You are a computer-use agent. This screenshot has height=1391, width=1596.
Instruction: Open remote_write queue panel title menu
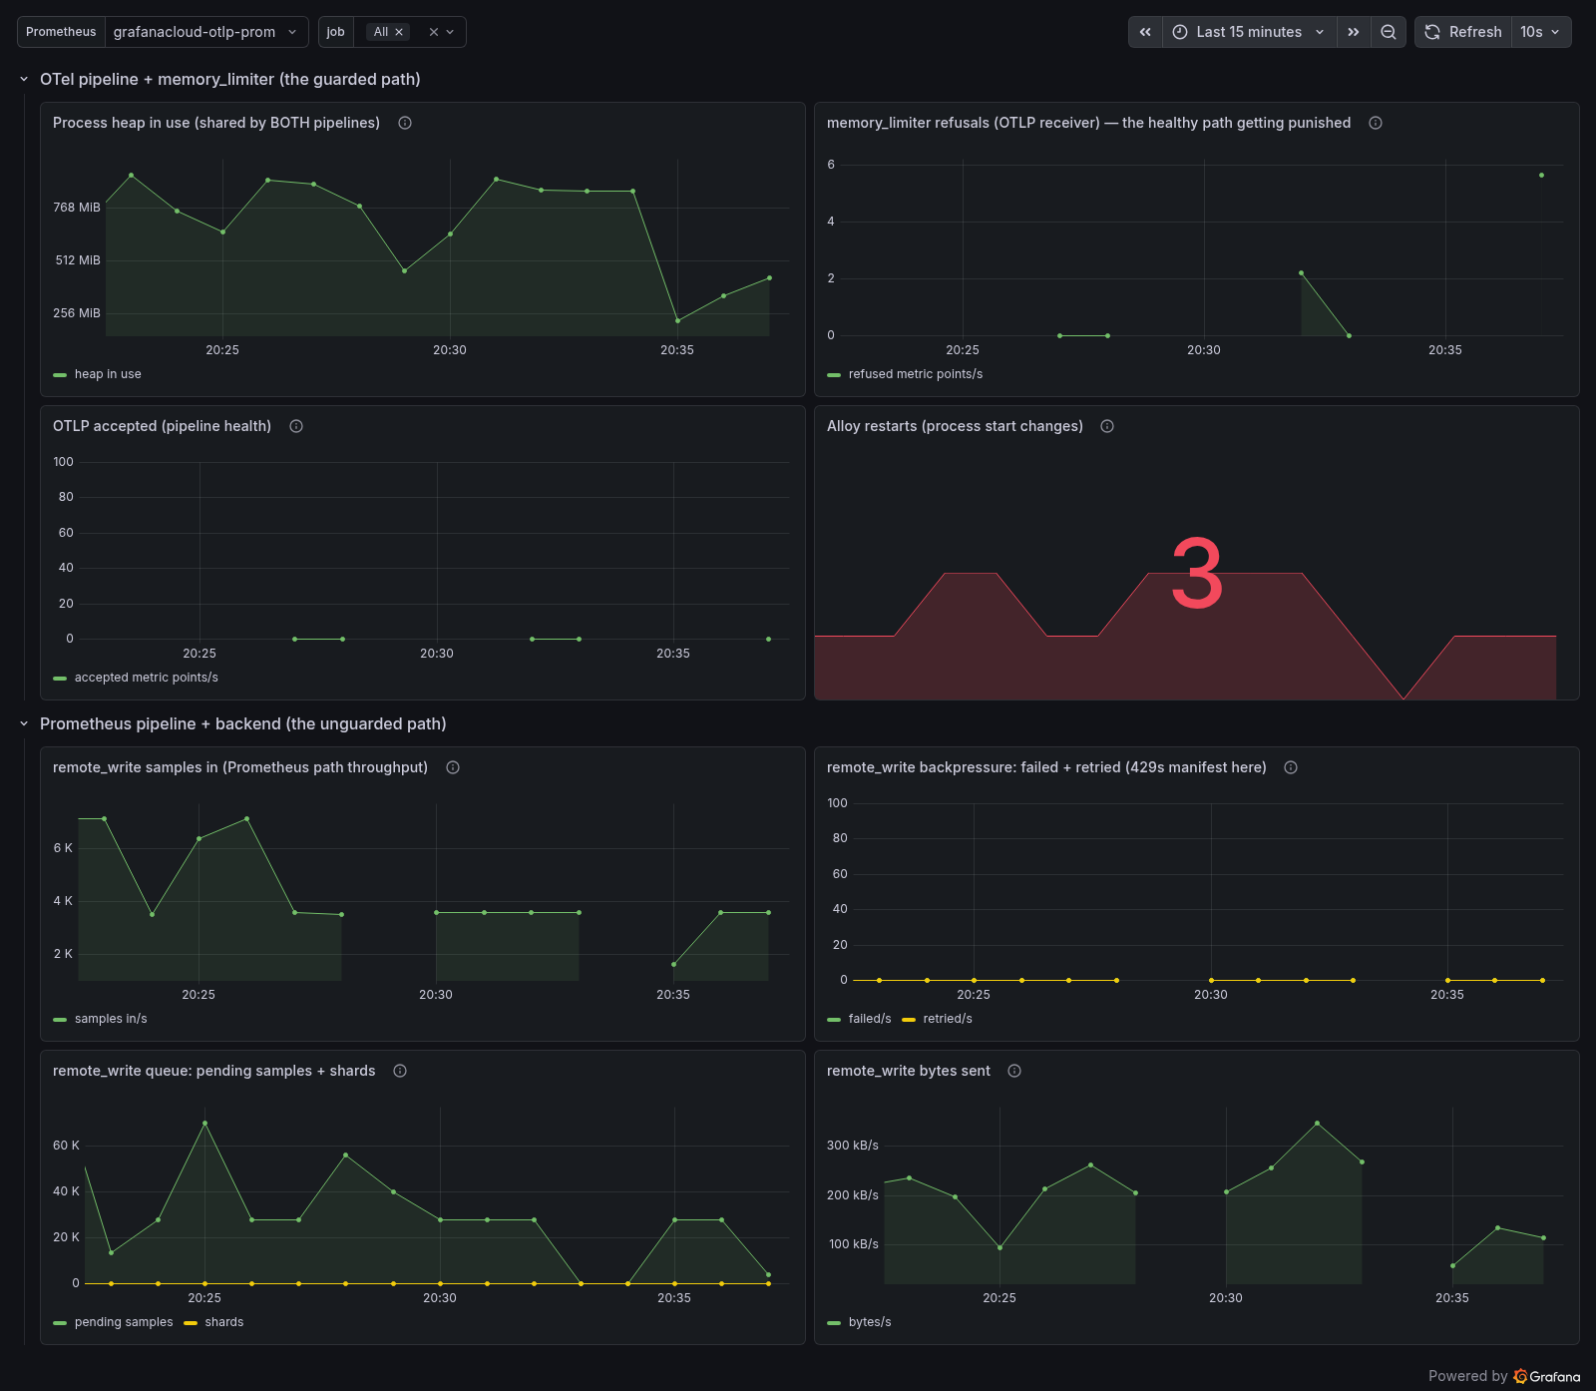point(214,1071)
